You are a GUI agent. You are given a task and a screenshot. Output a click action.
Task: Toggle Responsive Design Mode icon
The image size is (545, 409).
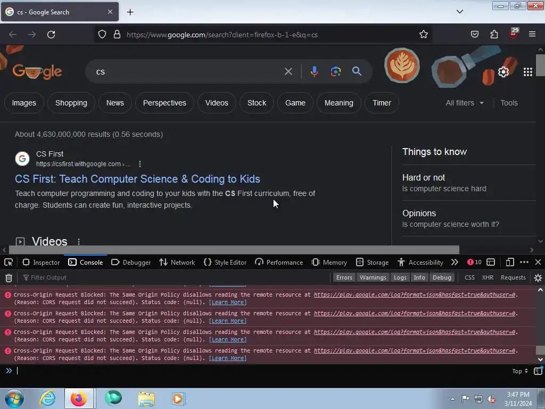point(509,262)
